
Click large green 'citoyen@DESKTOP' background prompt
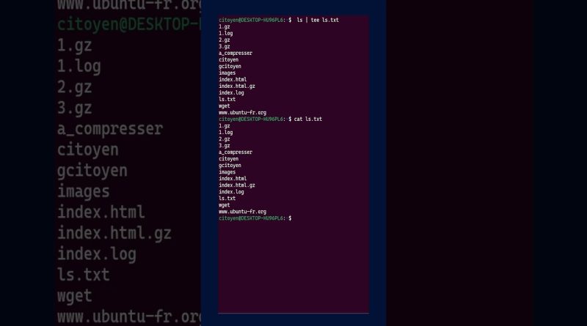pyautogui.click(x=129, y=25)
